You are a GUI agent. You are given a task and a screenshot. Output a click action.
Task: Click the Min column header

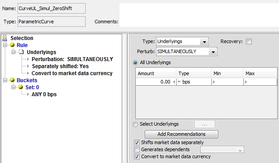click(x=228, y=73)
